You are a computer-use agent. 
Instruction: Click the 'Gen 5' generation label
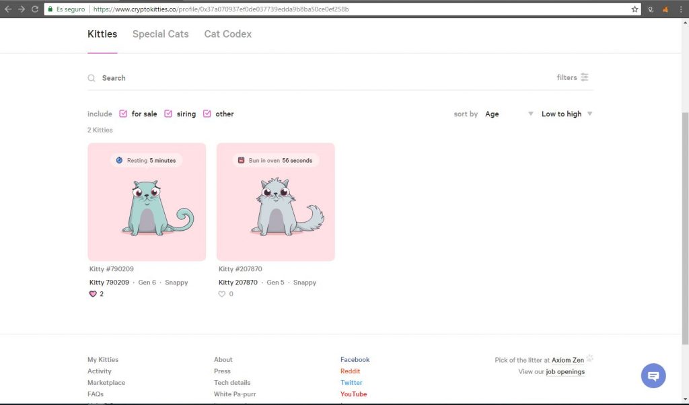coord(275,283)
